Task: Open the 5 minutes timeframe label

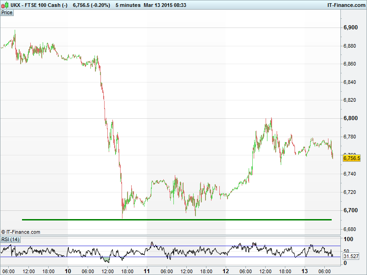Action: tap(128, 5)
